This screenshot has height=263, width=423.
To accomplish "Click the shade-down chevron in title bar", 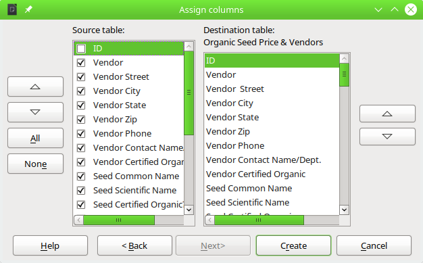I will (378, 9).
